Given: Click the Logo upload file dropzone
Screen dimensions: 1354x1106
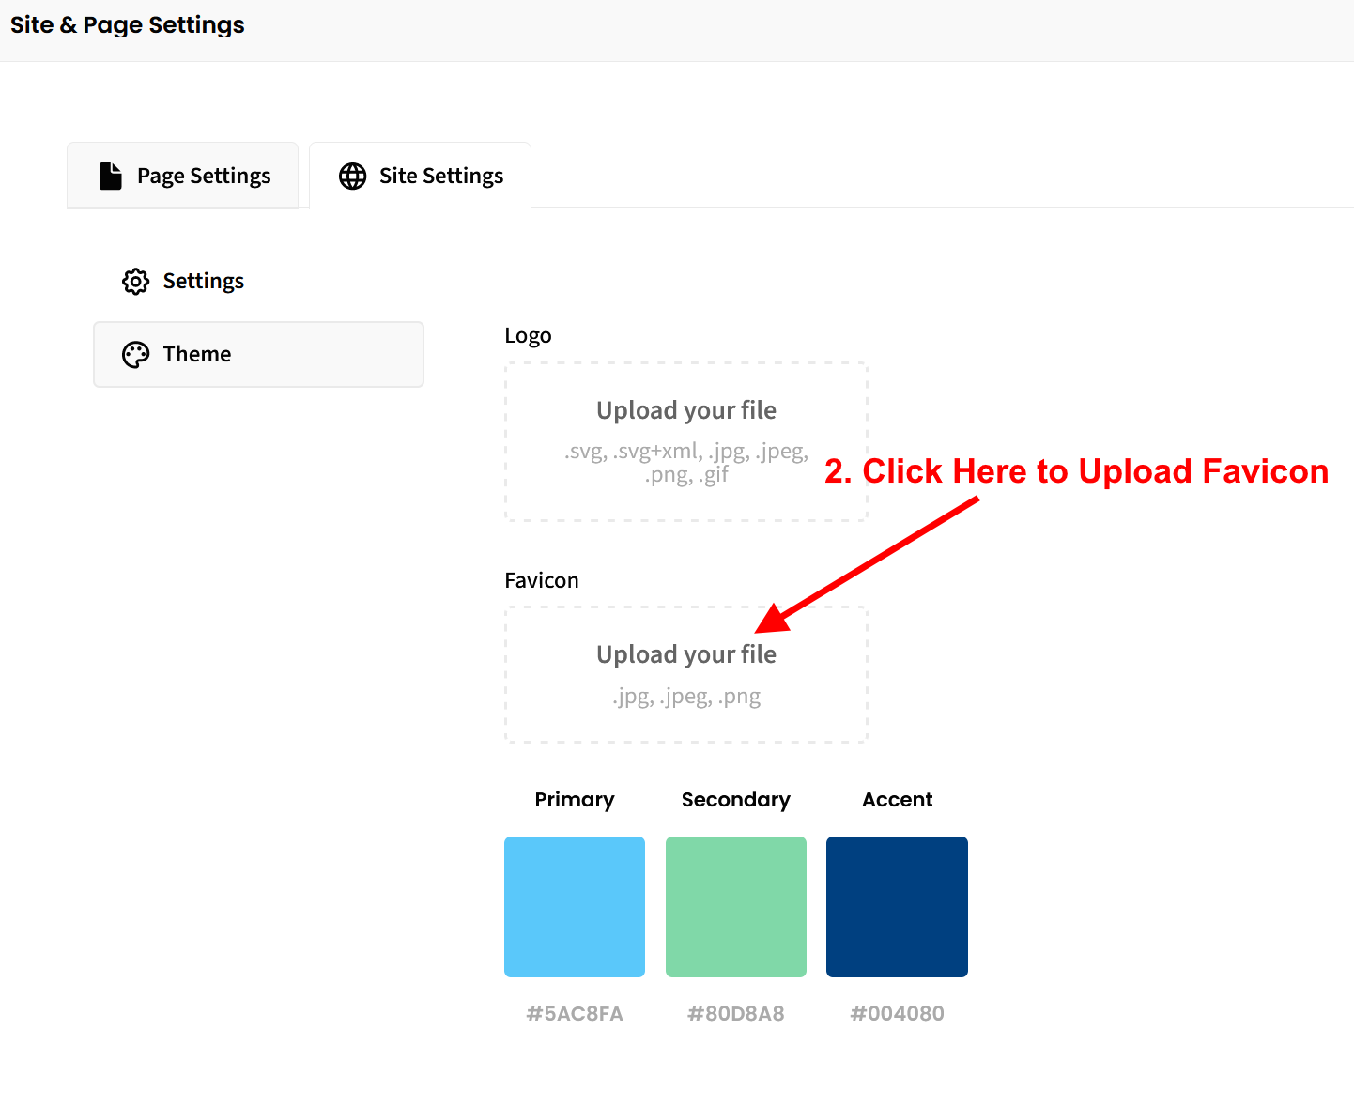Looking at the screenshot, I should click(685, 441).
